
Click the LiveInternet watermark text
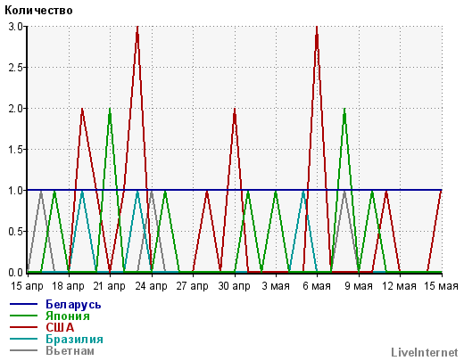click(x=425, y=352)
